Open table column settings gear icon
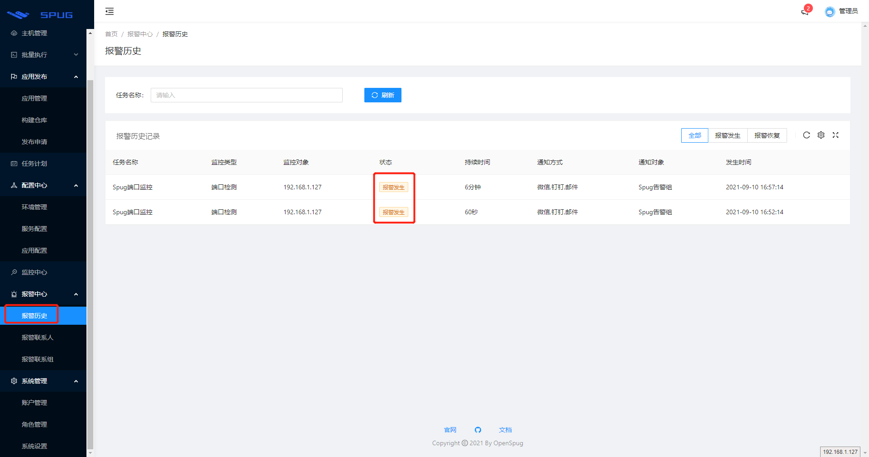Image resolution: width=869 pixels, height=457 pixels. (x=821, y=135)
